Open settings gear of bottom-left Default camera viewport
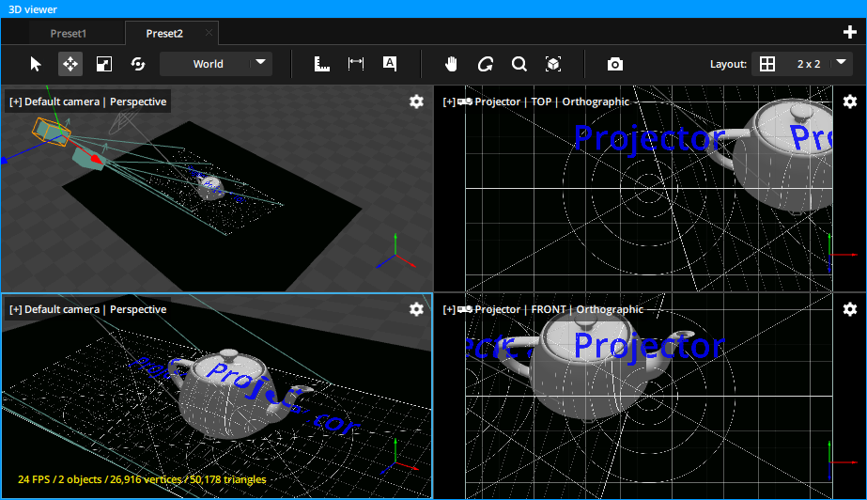Image resolution: width=867 pixels, height=500 pixels. click(416, 309)
